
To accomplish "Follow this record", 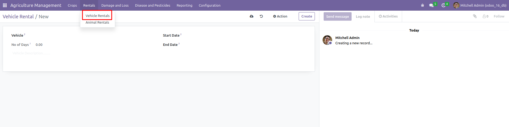I will 499,16.
